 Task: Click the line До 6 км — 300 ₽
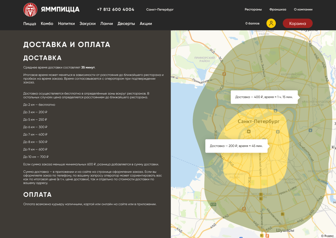coord(35,127)
